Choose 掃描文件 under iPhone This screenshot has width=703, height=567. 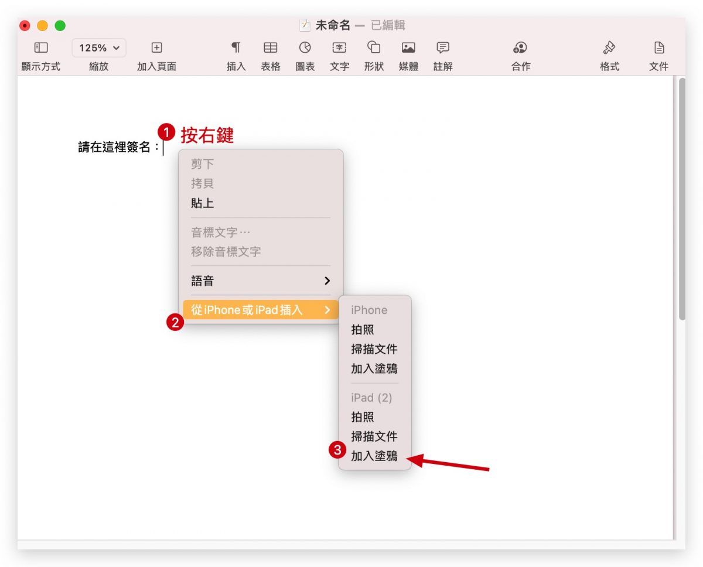click(375, 349)
